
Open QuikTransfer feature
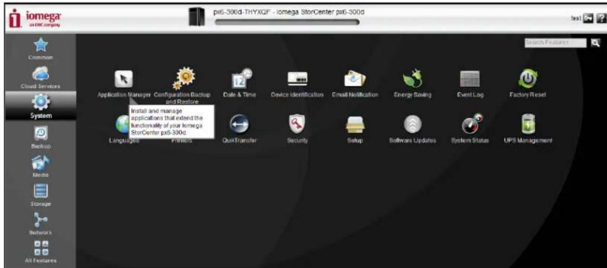pos(239,124)
